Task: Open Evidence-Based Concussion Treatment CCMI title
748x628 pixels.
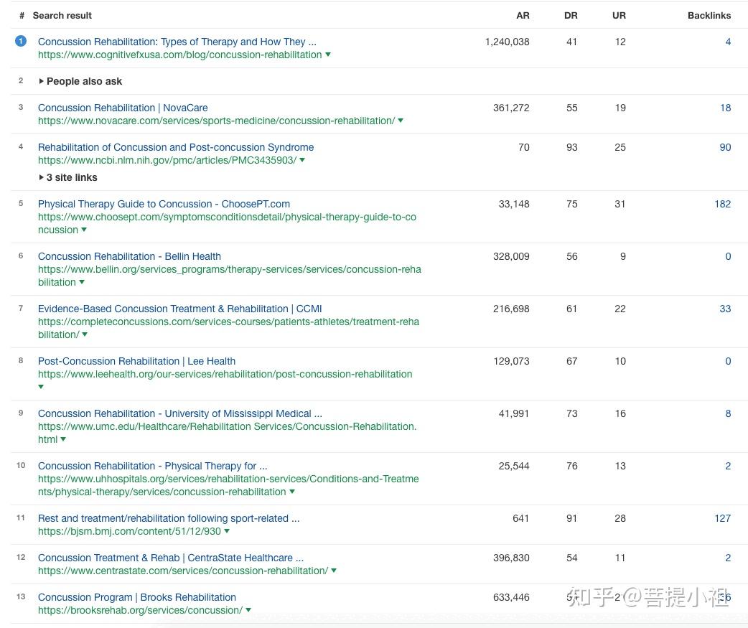Action: (180, 309)
